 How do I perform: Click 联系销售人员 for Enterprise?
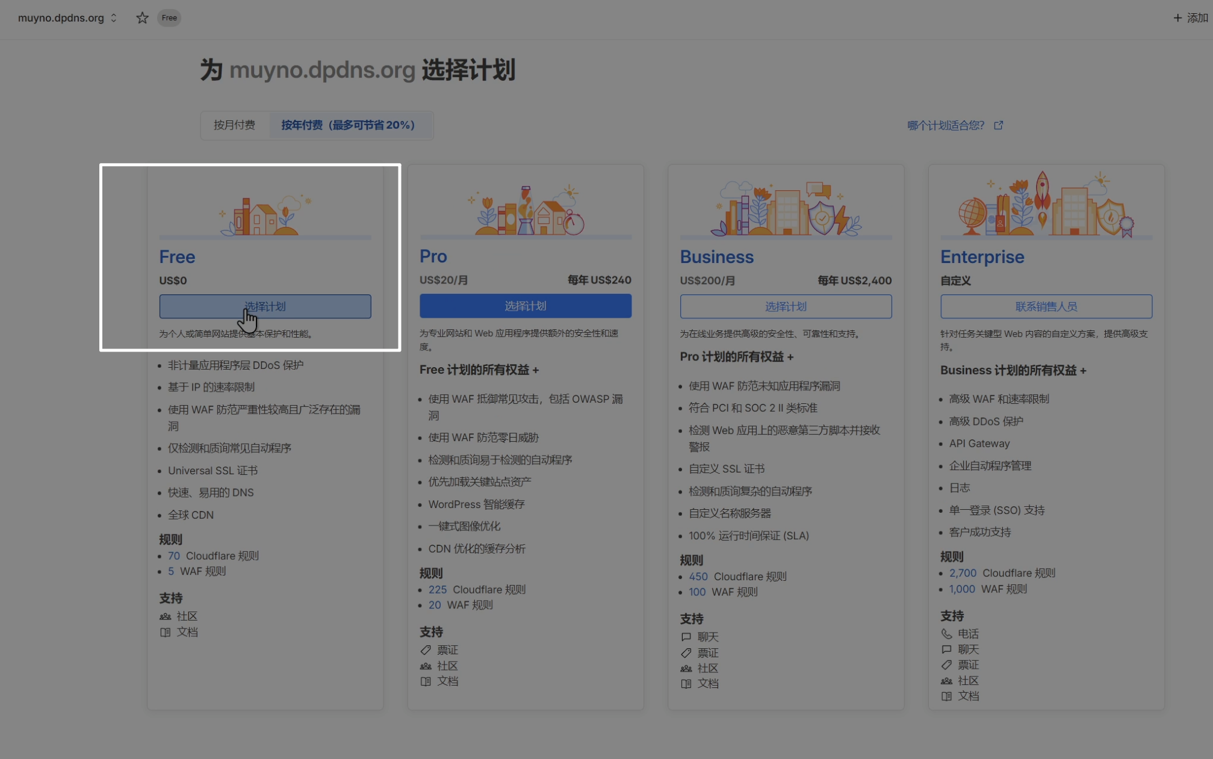pos(1046,306)
